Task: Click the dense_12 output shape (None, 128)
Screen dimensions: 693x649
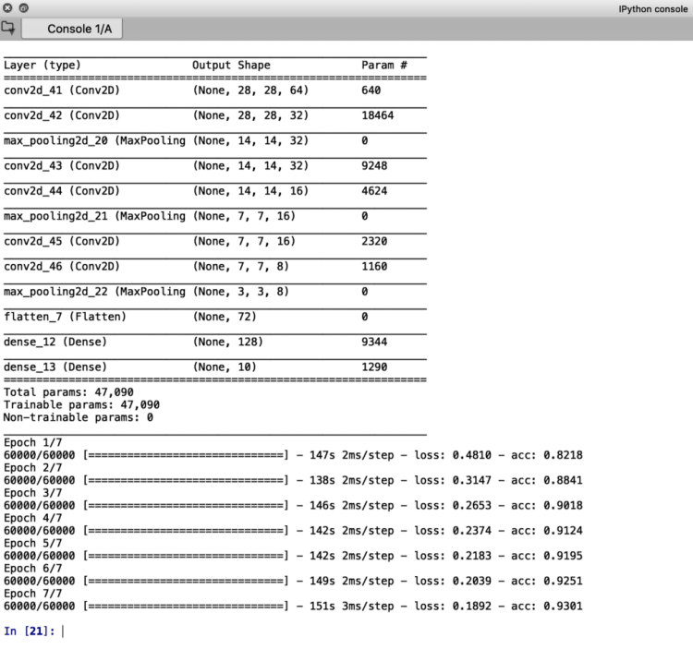Action: [x=227, y=343]
